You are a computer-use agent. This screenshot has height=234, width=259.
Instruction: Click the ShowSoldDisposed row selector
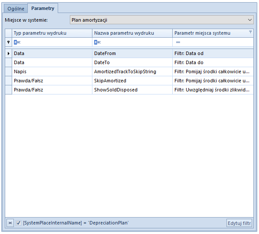click(x=9, y=90)
